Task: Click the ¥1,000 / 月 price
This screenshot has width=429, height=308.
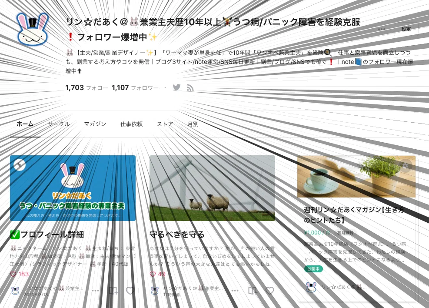Action: [317, 233]
